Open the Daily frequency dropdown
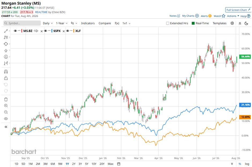Viewport: 252px width, 167px height. click(47, 23)
